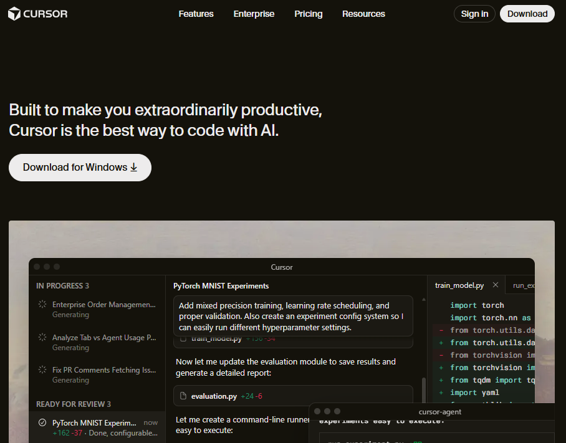Click checkmark icon next to PyTorch MNIST Experiments task

[x=42, y=422]
